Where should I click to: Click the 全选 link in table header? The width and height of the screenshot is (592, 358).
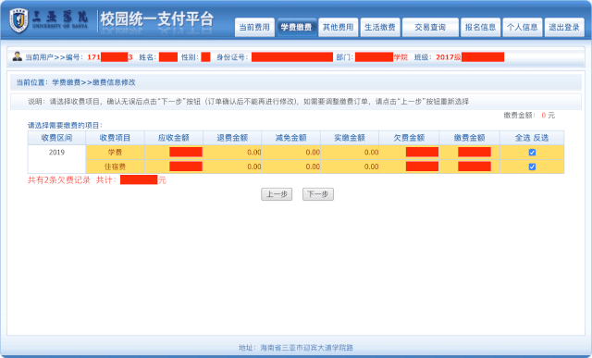point(523,138)
